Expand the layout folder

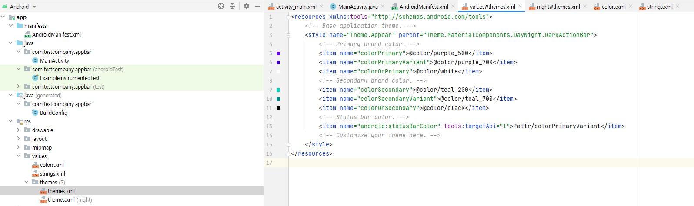click(x=19, y=139)
